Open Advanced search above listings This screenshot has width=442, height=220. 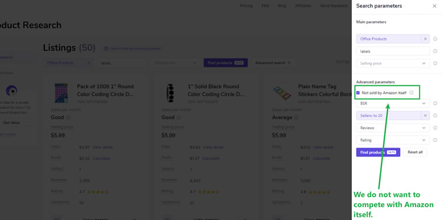(273, 63)
